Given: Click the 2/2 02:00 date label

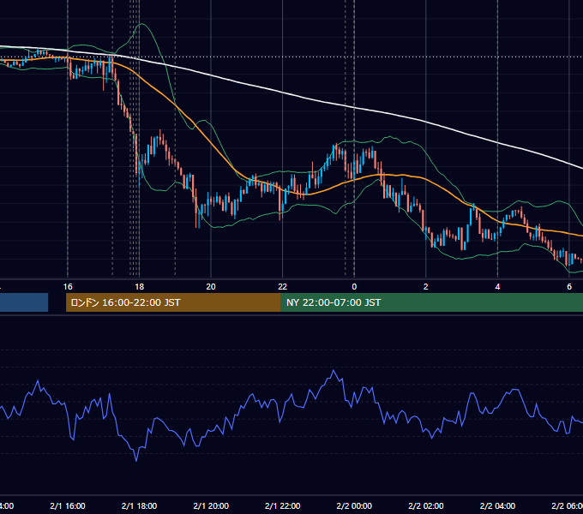Looking at the screenshot, I should click(426, 505).
